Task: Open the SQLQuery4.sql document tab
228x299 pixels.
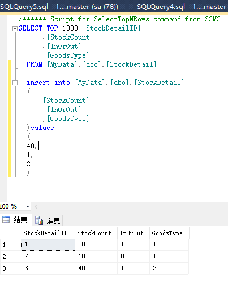Action: (182, 7)
